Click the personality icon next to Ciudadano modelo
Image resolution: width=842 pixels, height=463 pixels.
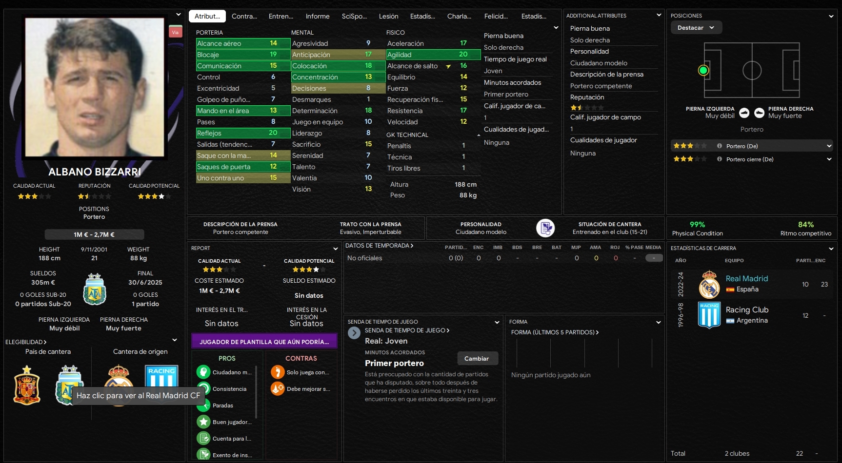tap(545, 228)
